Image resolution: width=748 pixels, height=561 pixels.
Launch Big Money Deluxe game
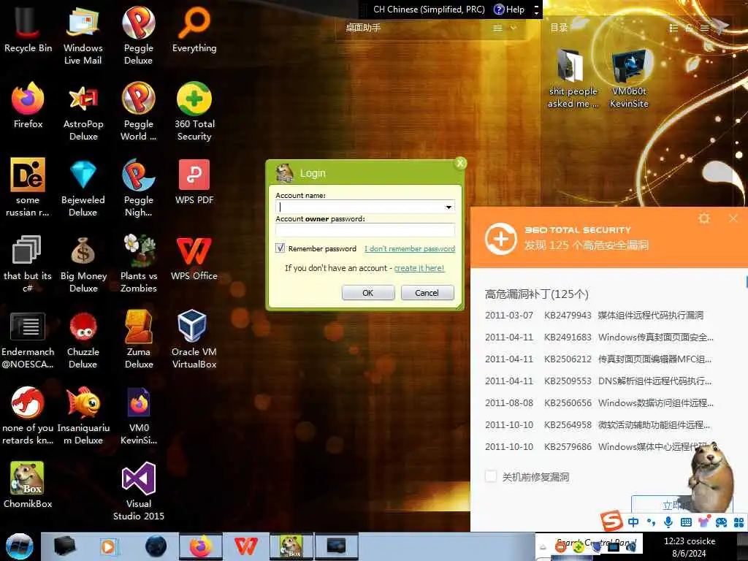click(83, 263)
